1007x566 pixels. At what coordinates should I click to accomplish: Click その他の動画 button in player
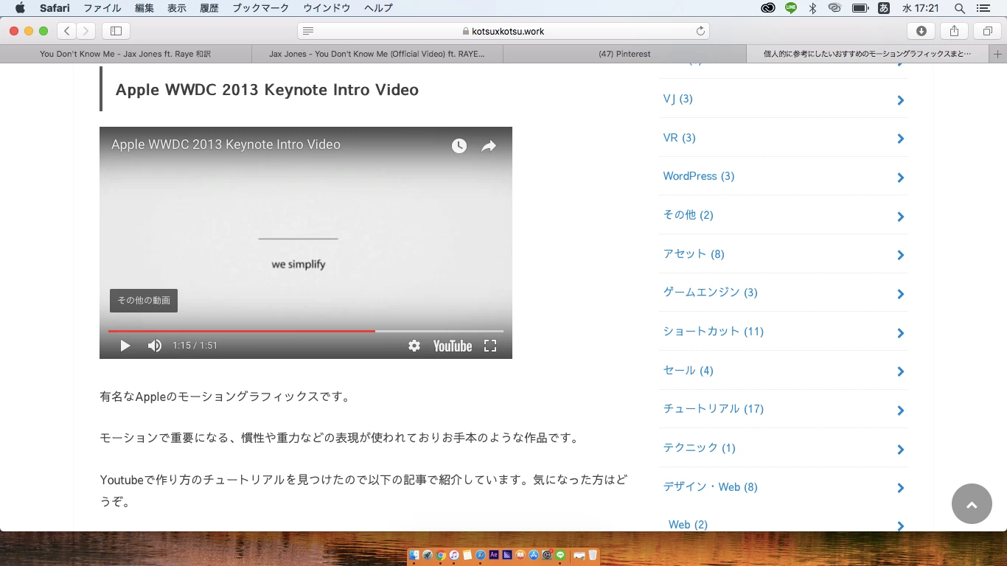[x=144, y=301]
